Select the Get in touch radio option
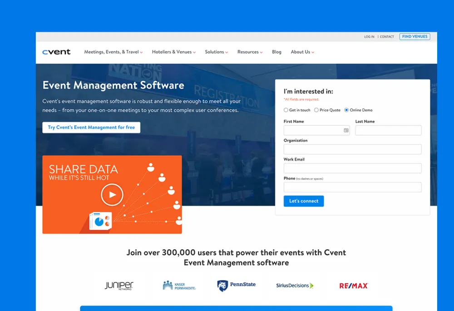 [x=286, y=110]
